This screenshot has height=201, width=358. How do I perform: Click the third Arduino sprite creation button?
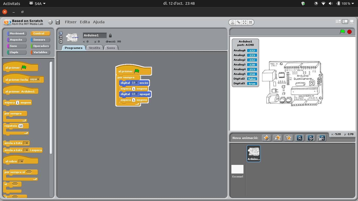[x=322, y=138]
